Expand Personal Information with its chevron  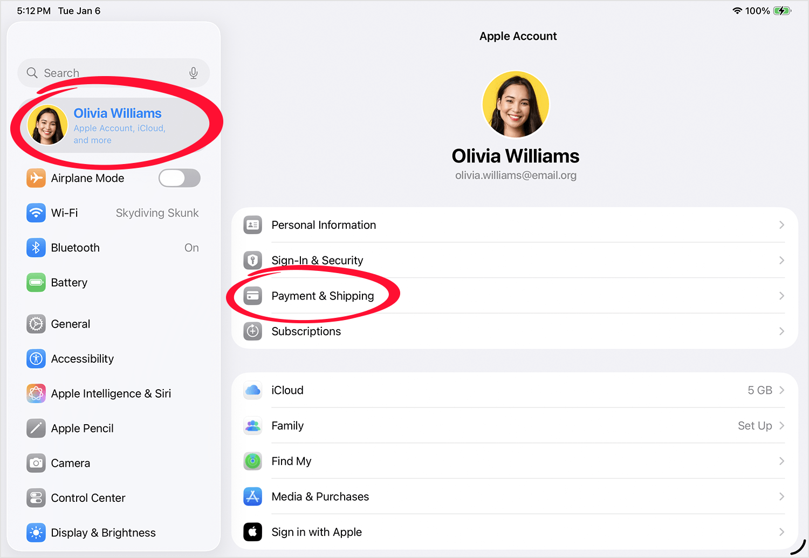[x=781, y=225]
